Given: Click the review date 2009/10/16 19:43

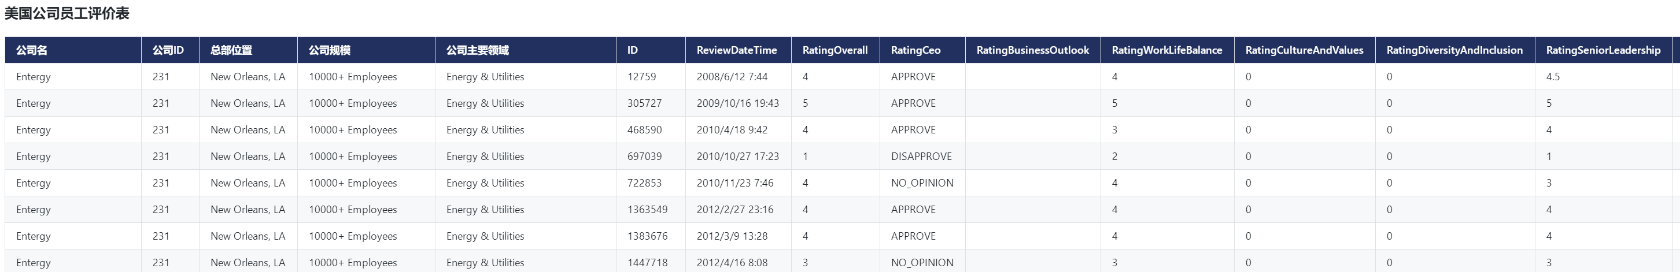Looking at the screenshot, I should point(737,103).
